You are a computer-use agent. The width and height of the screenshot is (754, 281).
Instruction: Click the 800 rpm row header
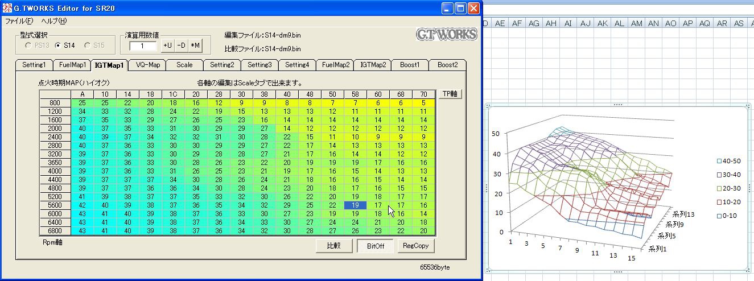tap(55, 102)
